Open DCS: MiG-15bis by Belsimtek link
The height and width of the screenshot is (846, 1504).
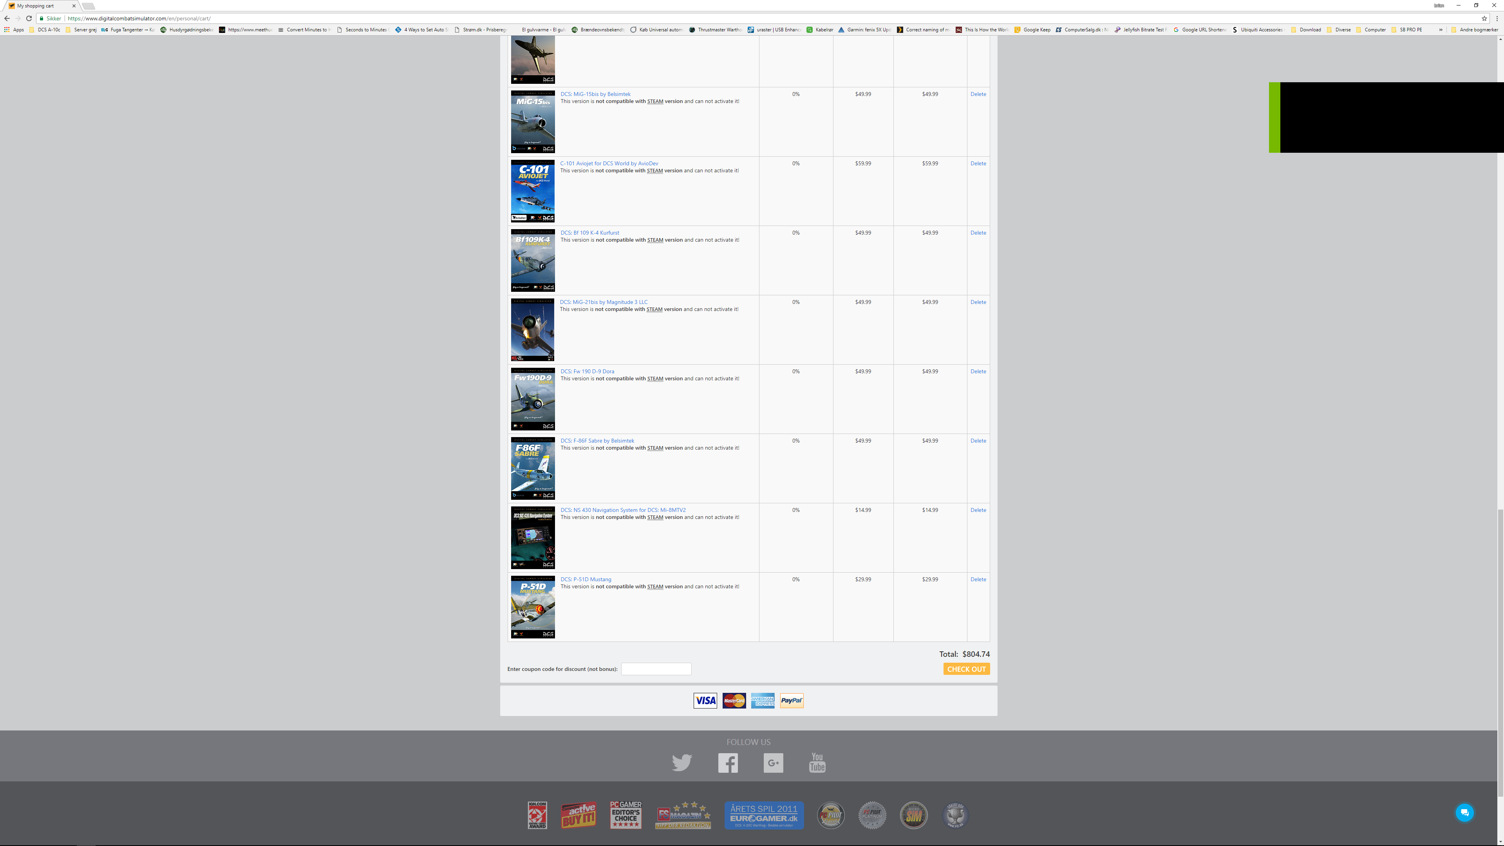click(x=595, y=94)
